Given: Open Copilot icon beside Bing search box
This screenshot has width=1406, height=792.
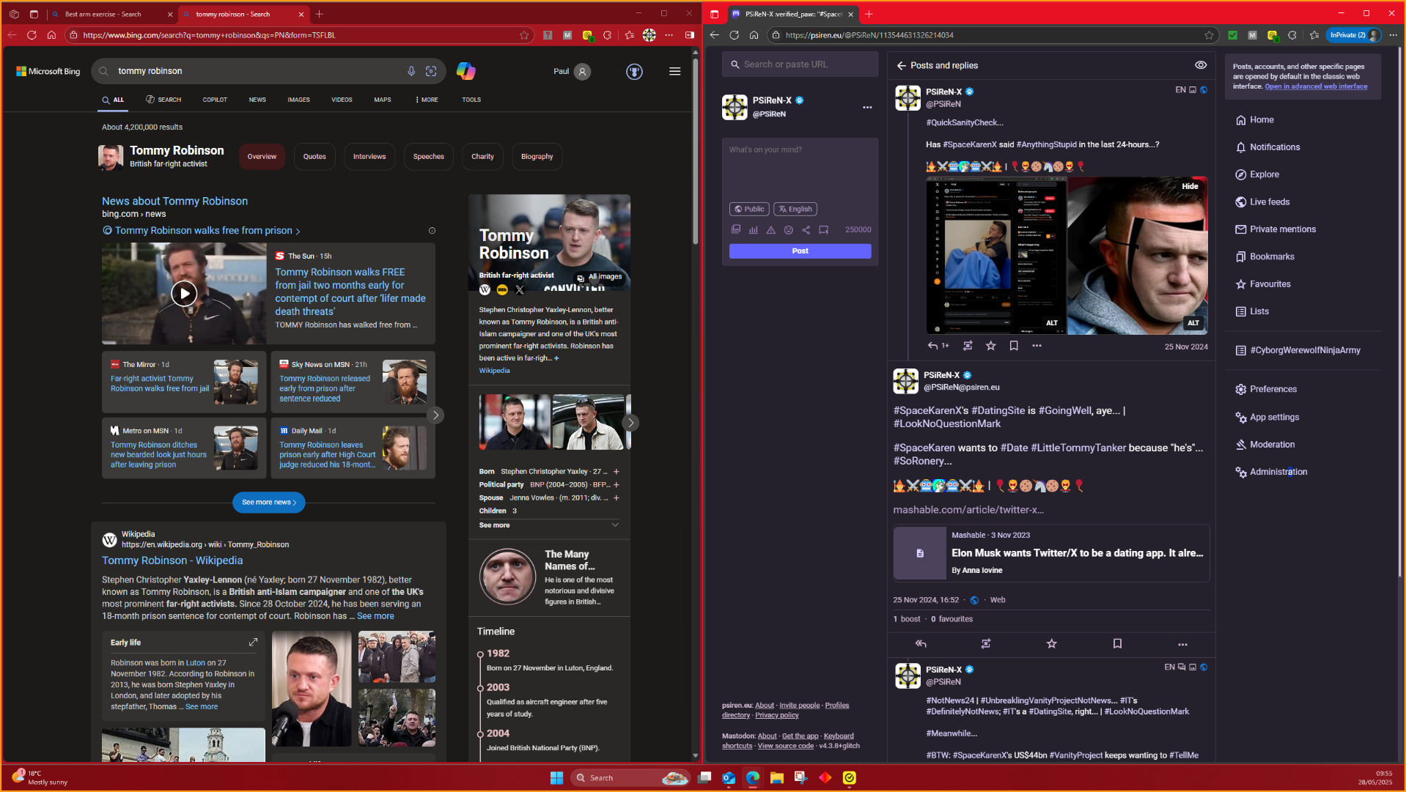Looking at the screenshot, I should coord(465,71).
